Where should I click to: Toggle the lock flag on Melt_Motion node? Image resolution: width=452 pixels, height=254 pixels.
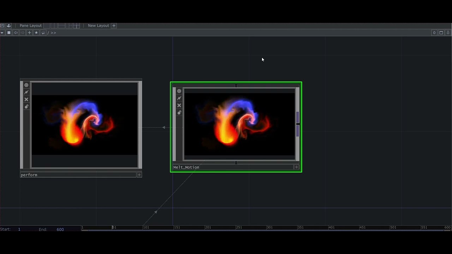tap(179, 113)
